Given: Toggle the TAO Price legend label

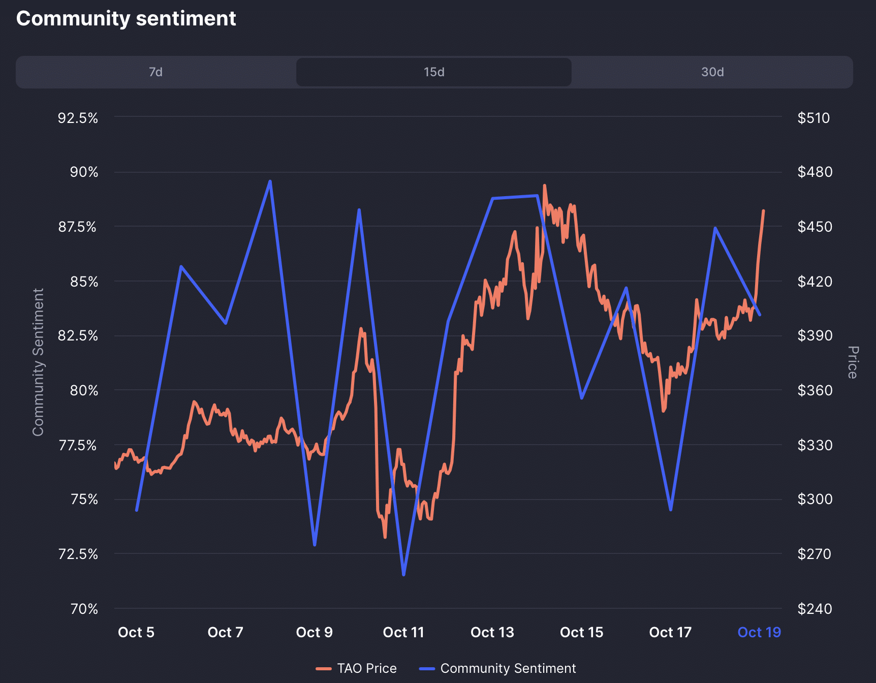Looking at the screenshot, I should (x=367, y=668).
